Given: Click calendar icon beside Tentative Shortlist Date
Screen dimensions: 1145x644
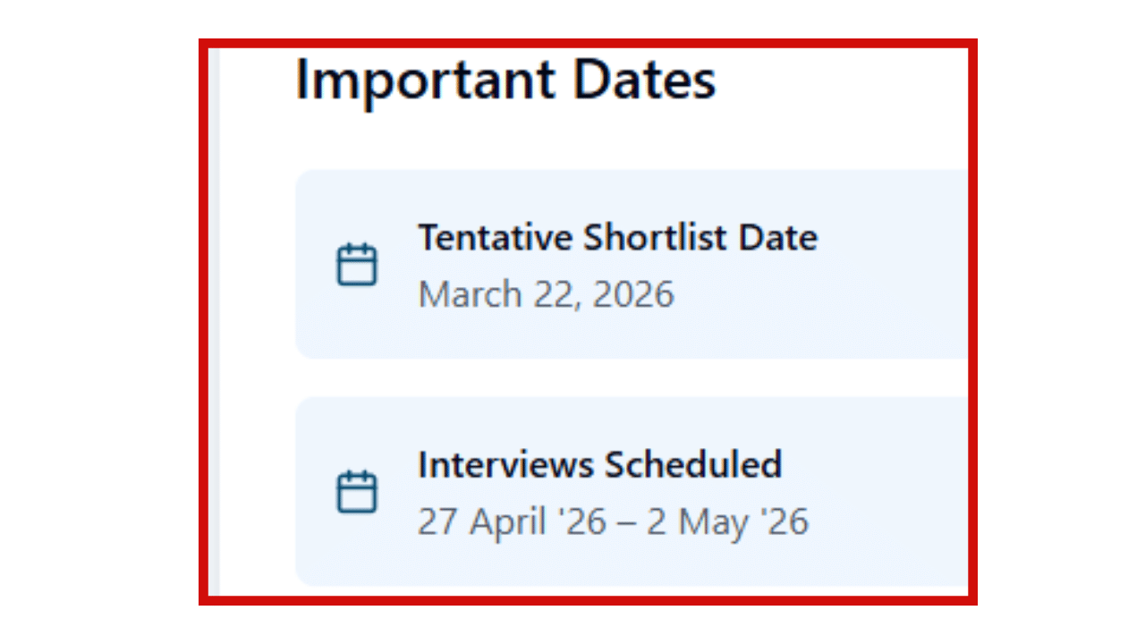Looking at the screenshot, I should (357, 265).
